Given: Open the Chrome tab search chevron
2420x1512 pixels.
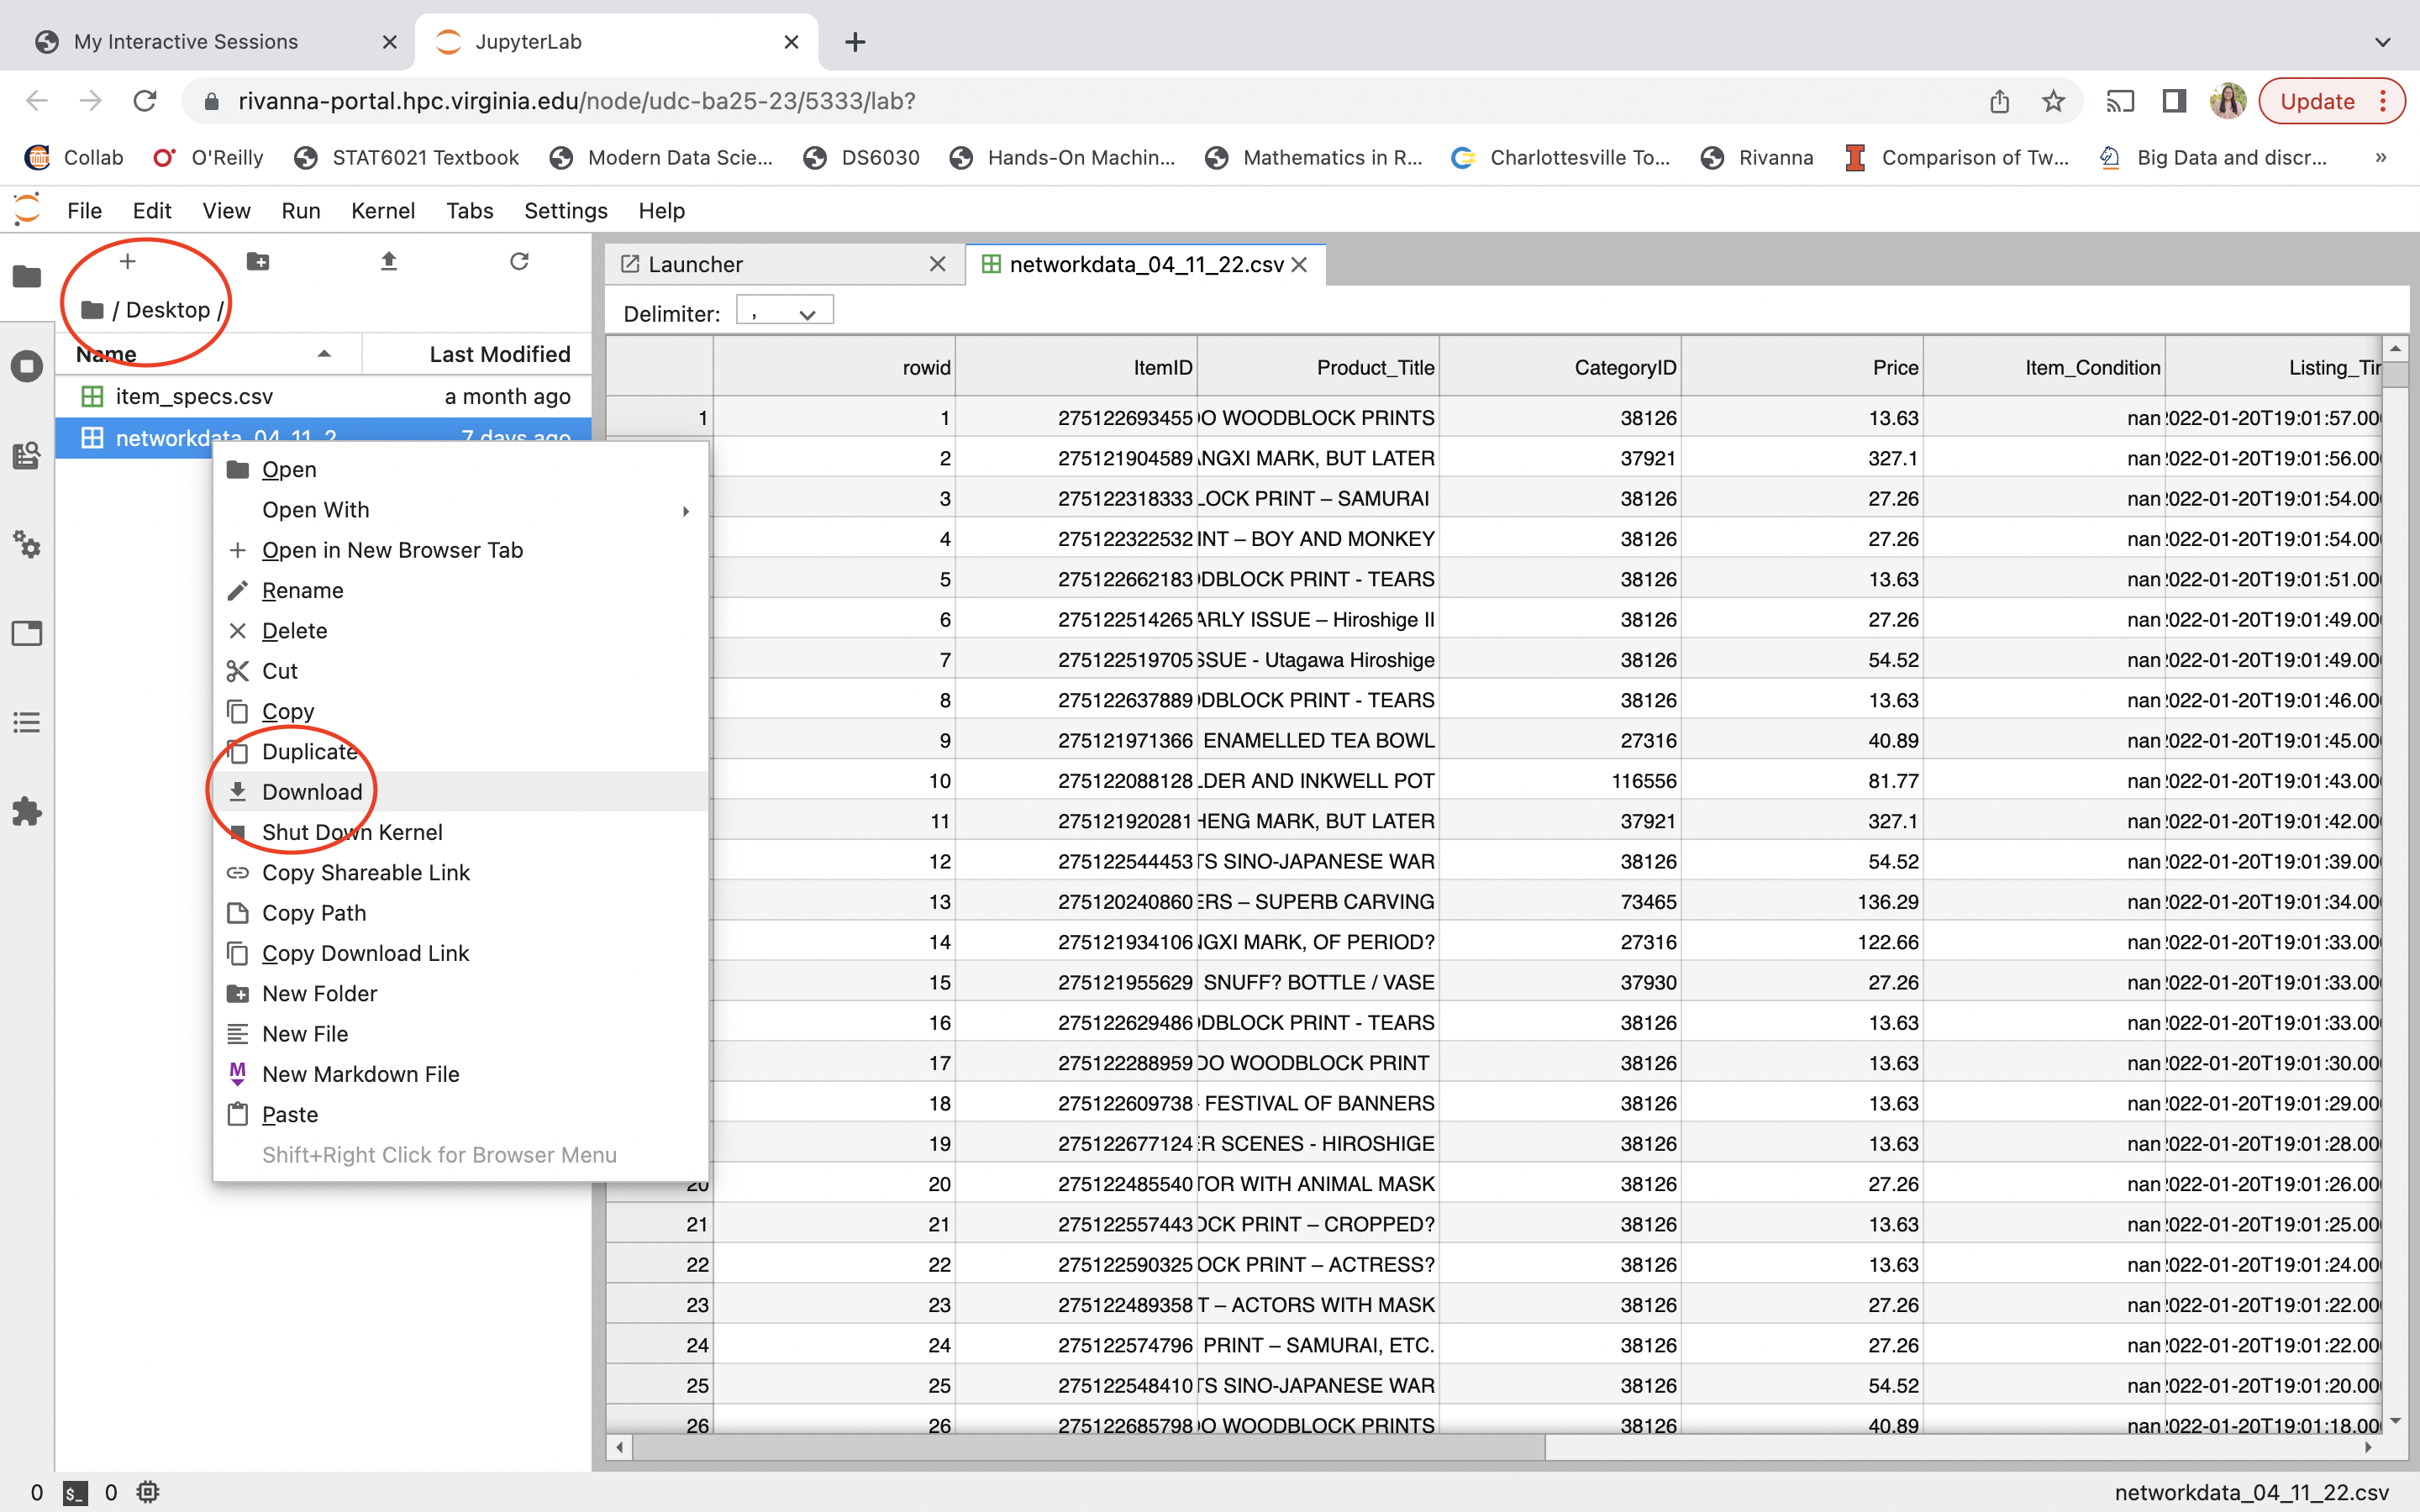Looking at the screenshot, I should (x=2383, y=42).
